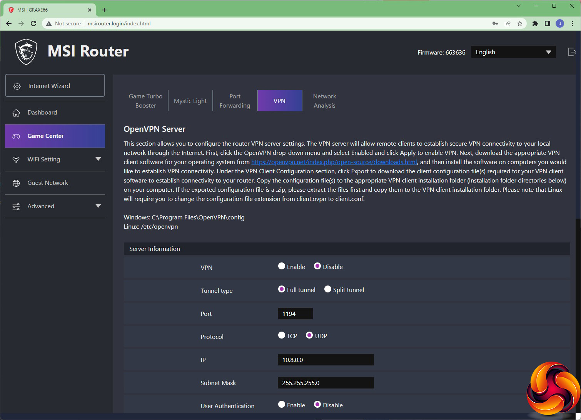This screenshot has width=581, height=420.
Task: Click the Firmware: 663636 text
Action: [x=441, y=52]
